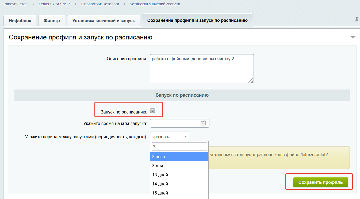Open 'Рабочий стол' breadcrumb link

(16, 4)
